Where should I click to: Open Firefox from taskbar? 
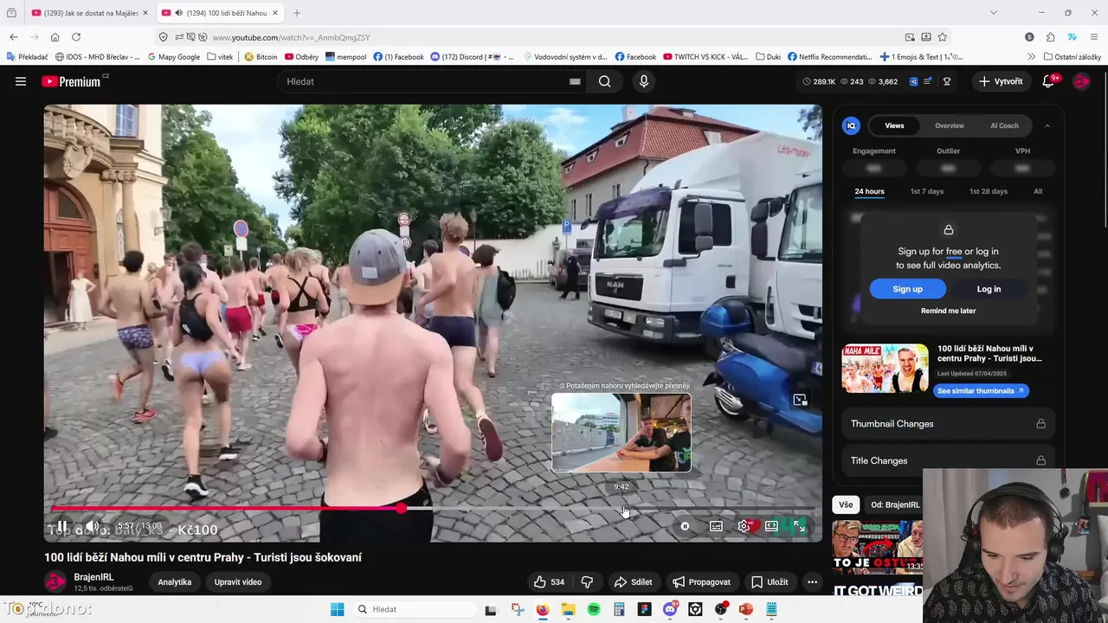click(x=543, y=609)
